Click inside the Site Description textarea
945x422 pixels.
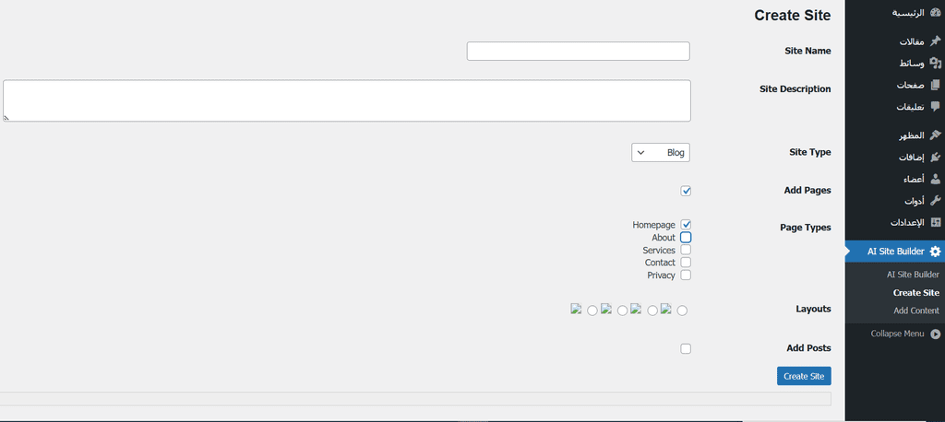pyautogui.click(x=347, y=100)
